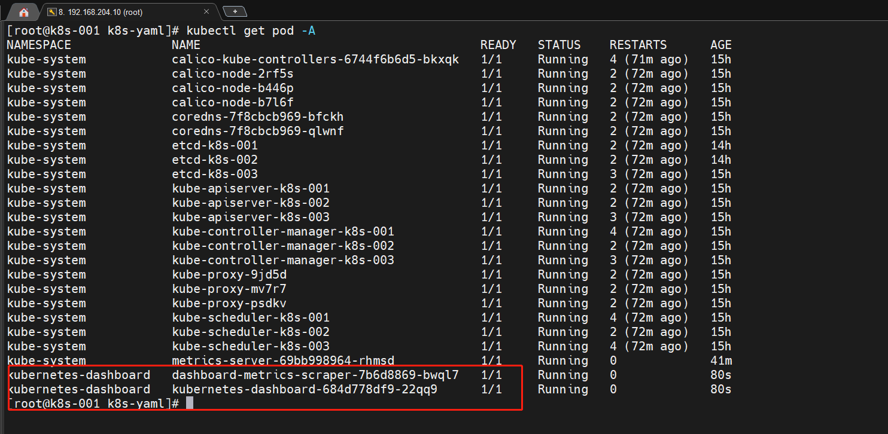
Task: Click pod name kube-scheduler-k8s-001
Action: click(251, 317)
